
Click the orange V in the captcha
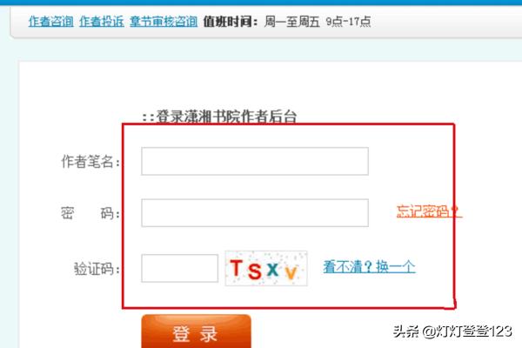291,272
